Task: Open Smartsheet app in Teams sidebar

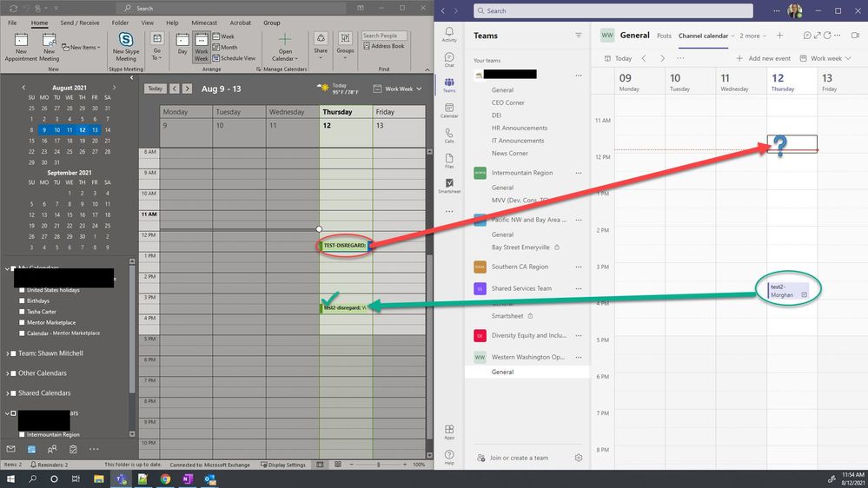Action: click(449, 186)
